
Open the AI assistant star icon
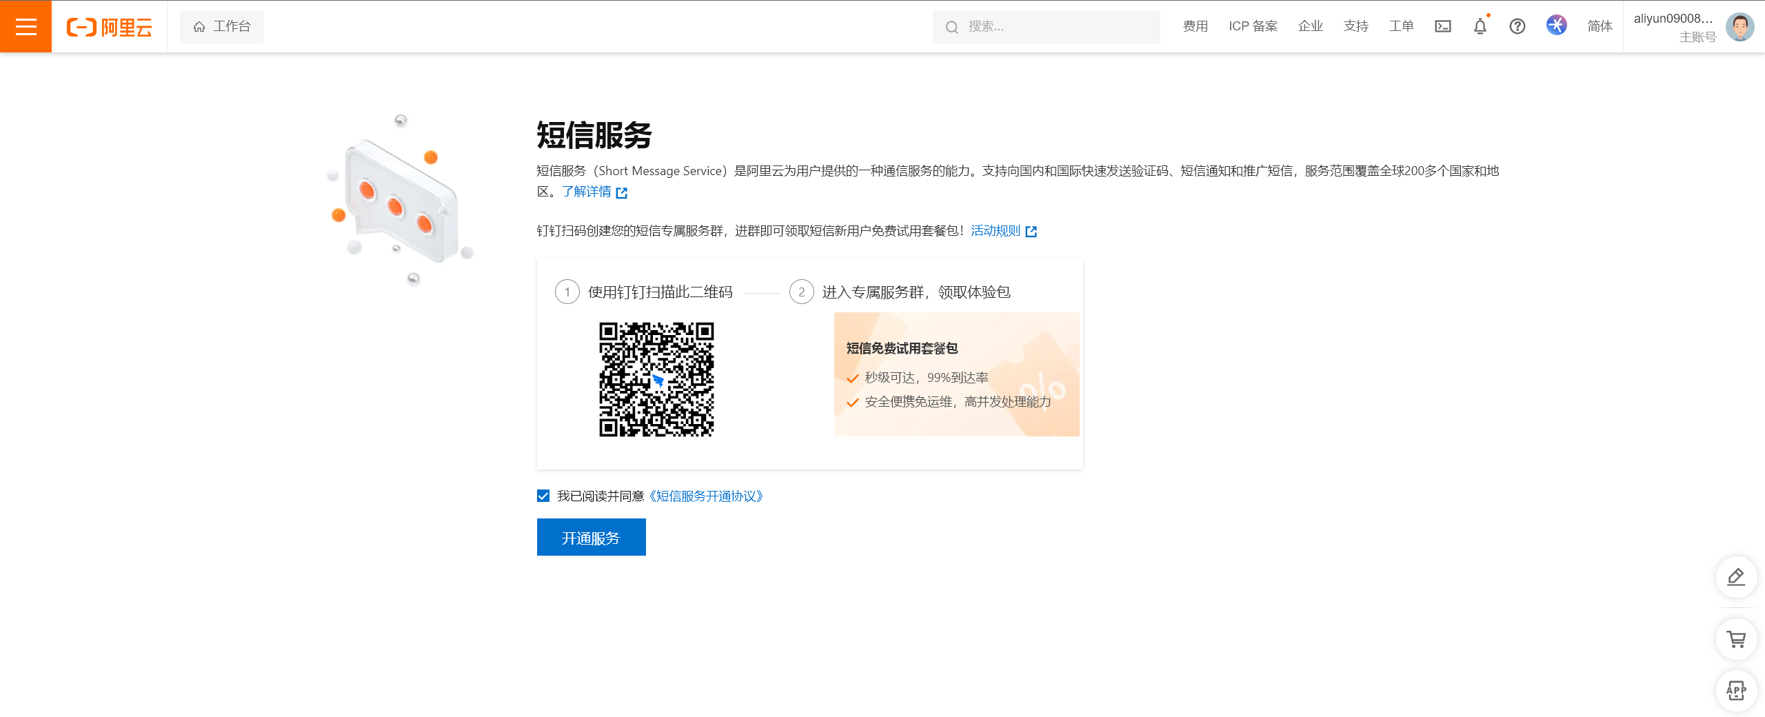pyautogui.click(x=1557, y=26)
